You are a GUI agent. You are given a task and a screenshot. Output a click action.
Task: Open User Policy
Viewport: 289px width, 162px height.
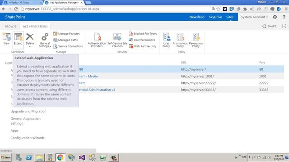coord(166,40)
